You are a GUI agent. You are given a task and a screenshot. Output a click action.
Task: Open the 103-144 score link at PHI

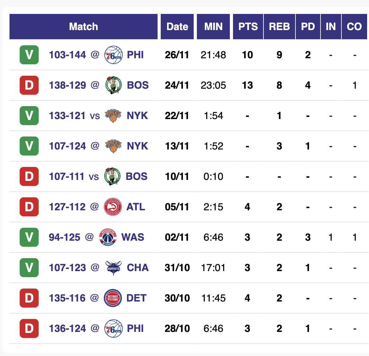pos(67,55)
